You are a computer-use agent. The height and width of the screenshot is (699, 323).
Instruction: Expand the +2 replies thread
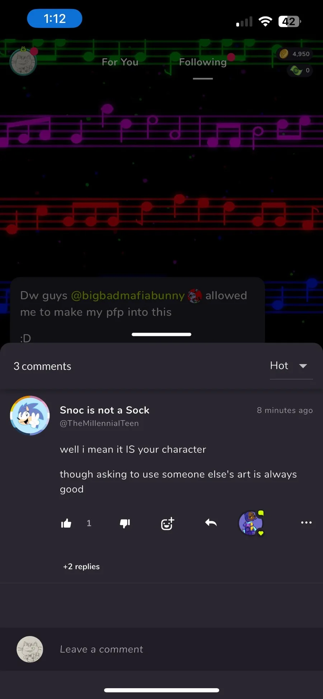[x=81, y=566]
